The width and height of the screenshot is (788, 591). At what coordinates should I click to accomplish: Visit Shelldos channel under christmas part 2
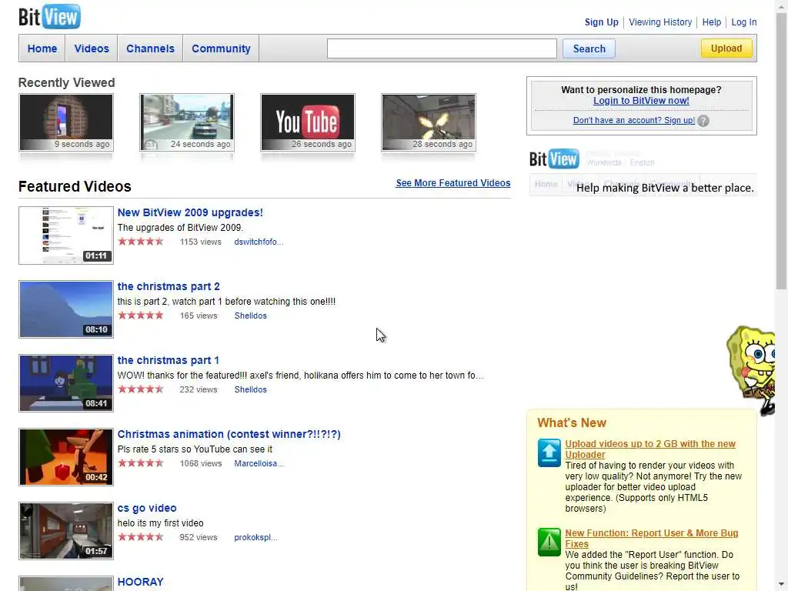[250, 316]
